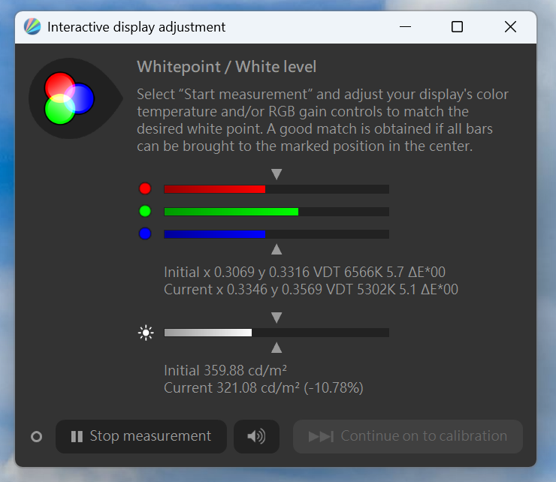Click the red channel circle icon
The image size is (556, 482).
click(145, 188)
